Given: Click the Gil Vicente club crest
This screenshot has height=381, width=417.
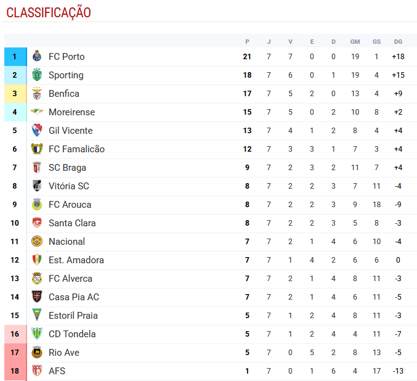Looking at the screenshot, I should tap(37, 131).
